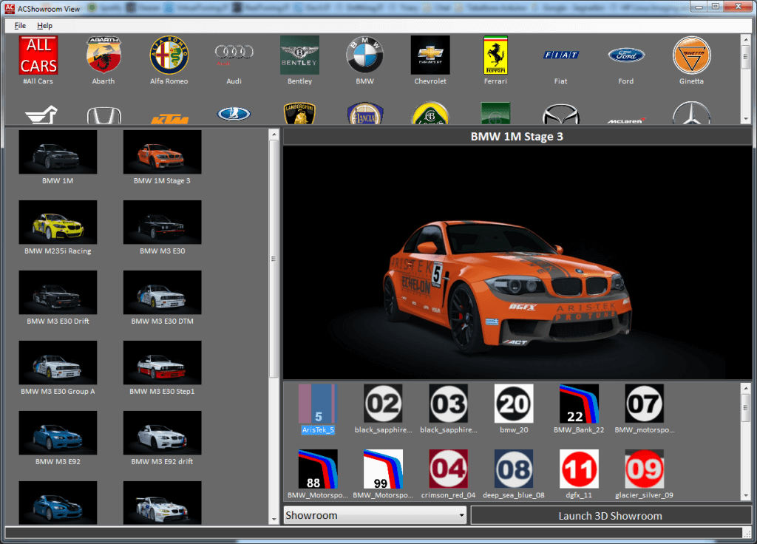Open the Showroom dropdown list
The image size is (757, 544).
(375, 515)
